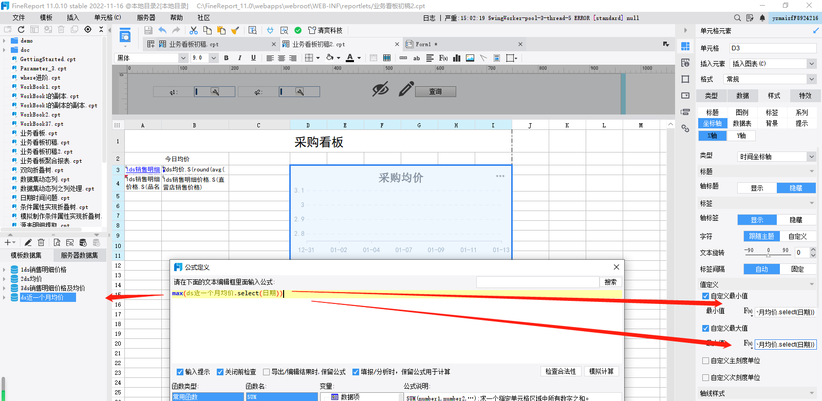Check 导出/编辑结果时,保留公式 checkbox
The height and width of the screenshot is (401, 822).
pos(266,372)
